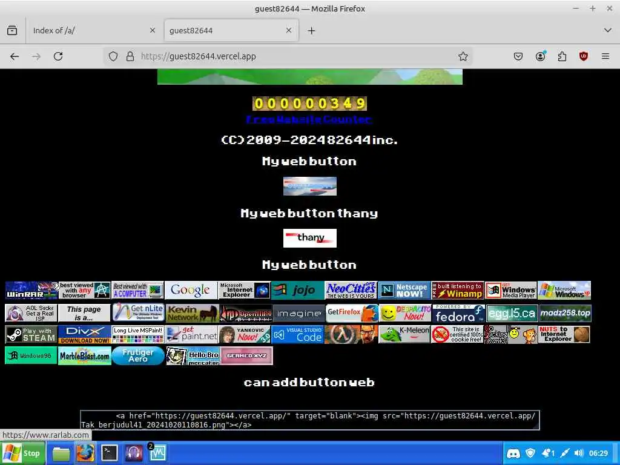This screenshot has width=620, height=465.
Task: Click the 'AOL Sucks Get a Real ISP' badge
Action: 31,313
